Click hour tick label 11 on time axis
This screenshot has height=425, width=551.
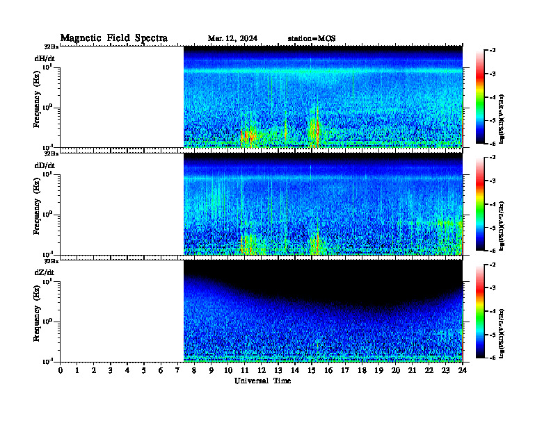pyautogui.click(x=245, y=371)
